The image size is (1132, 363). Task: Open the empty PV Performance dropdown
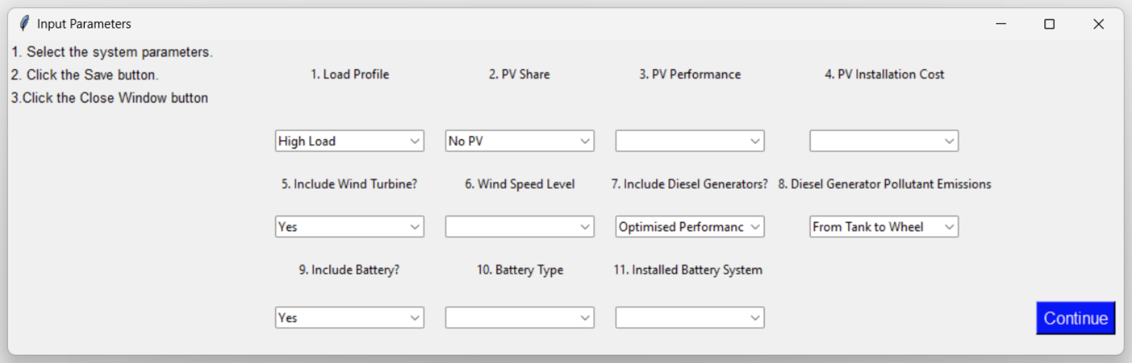pyautogui.click(x=689, y=141)
